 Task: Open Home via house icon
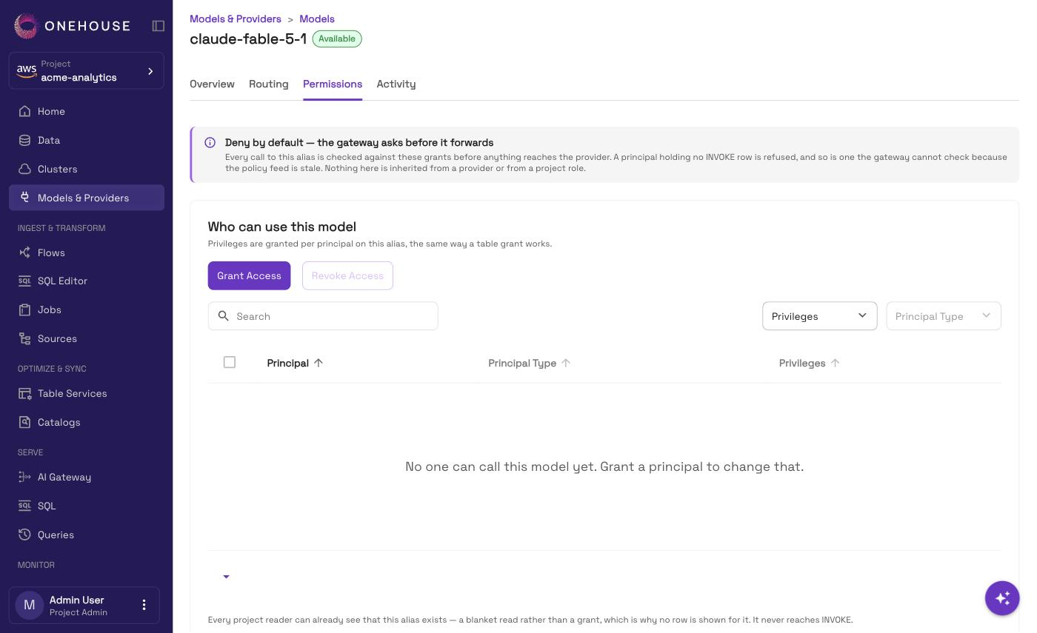(24, 111)
